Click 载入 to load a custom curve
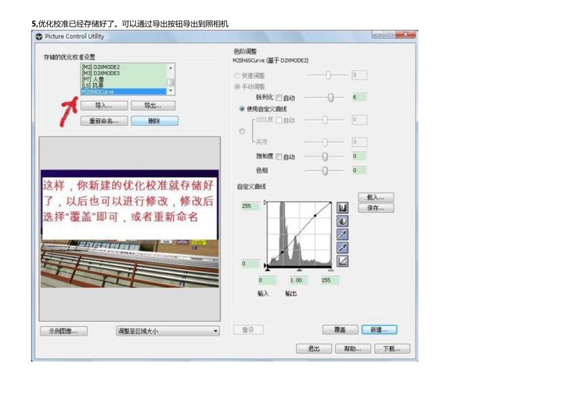Screen dimensions: 582x412 [x=376, y=197]
